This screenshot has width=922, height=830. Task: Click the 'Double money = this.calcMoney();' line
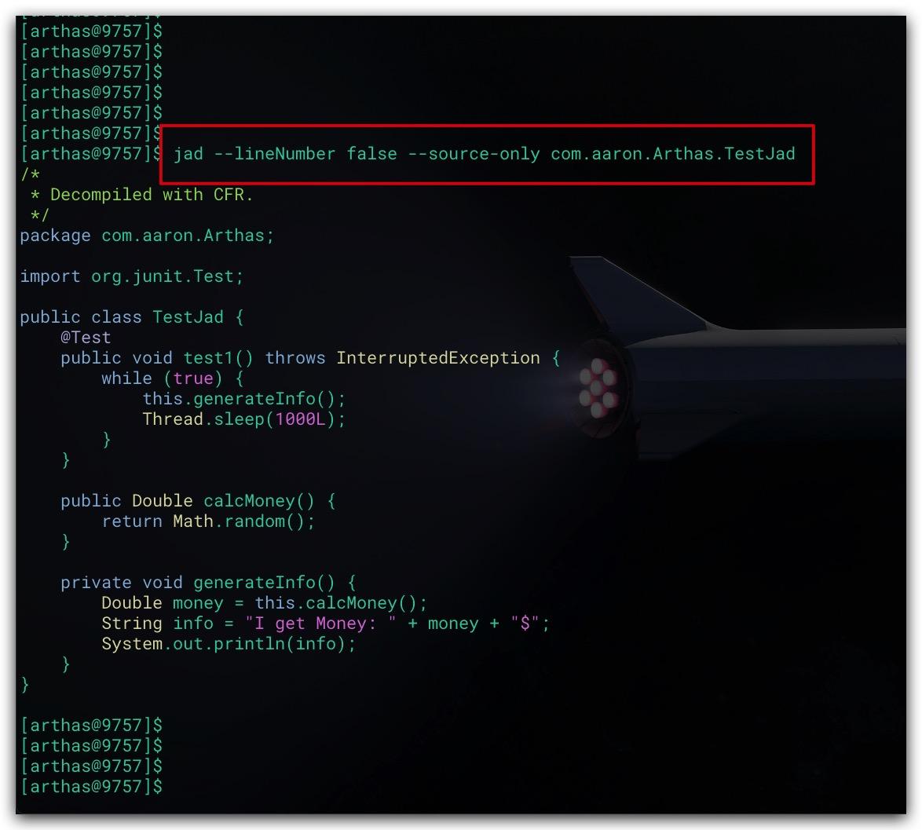point(265,603)
